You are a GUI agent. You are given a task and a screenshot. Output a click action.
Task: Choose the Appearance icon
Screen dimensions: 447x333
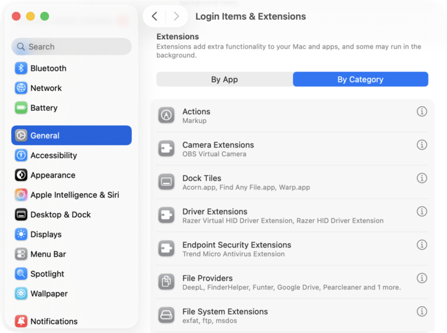[x=21, y=175]
